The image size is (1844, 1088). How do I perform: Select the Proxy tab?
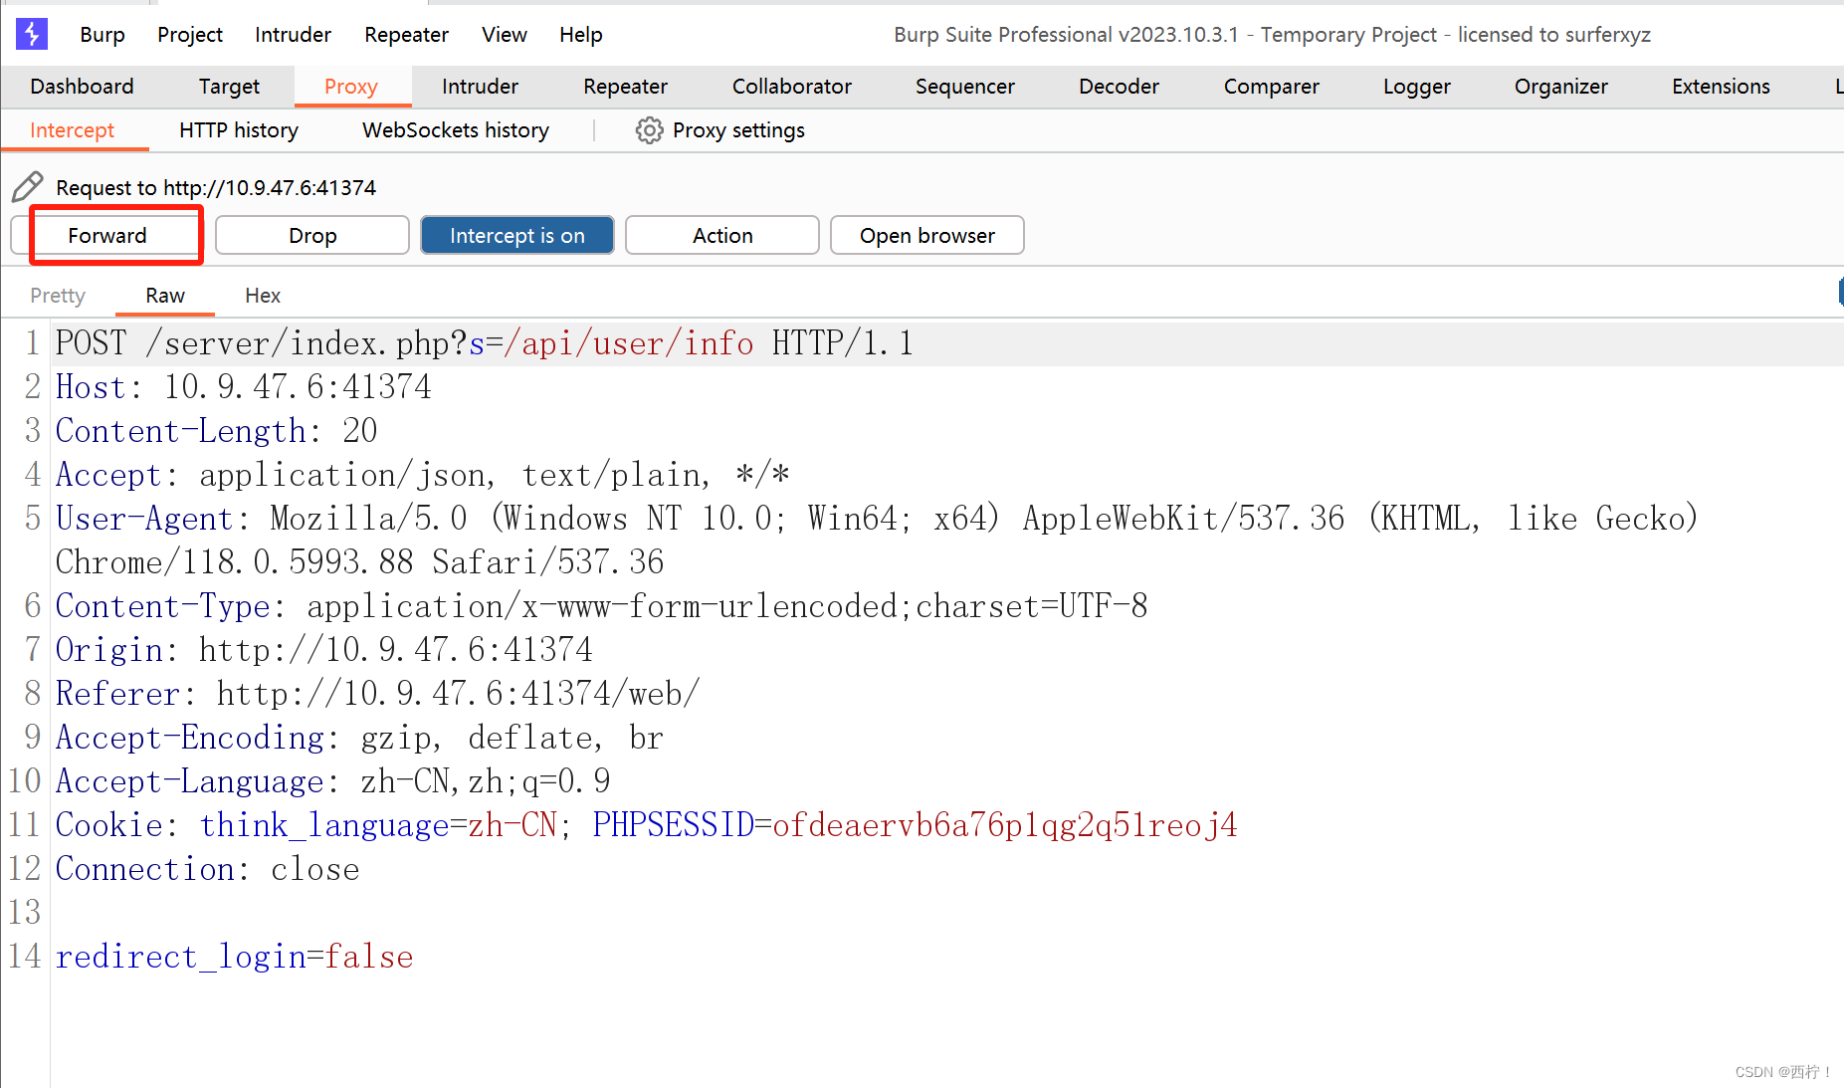[351, 87]
